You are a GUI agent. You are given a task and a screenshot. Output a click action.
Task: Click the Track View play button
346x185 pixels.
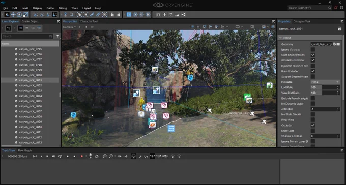pyautogui.click(x=41, y=156)
